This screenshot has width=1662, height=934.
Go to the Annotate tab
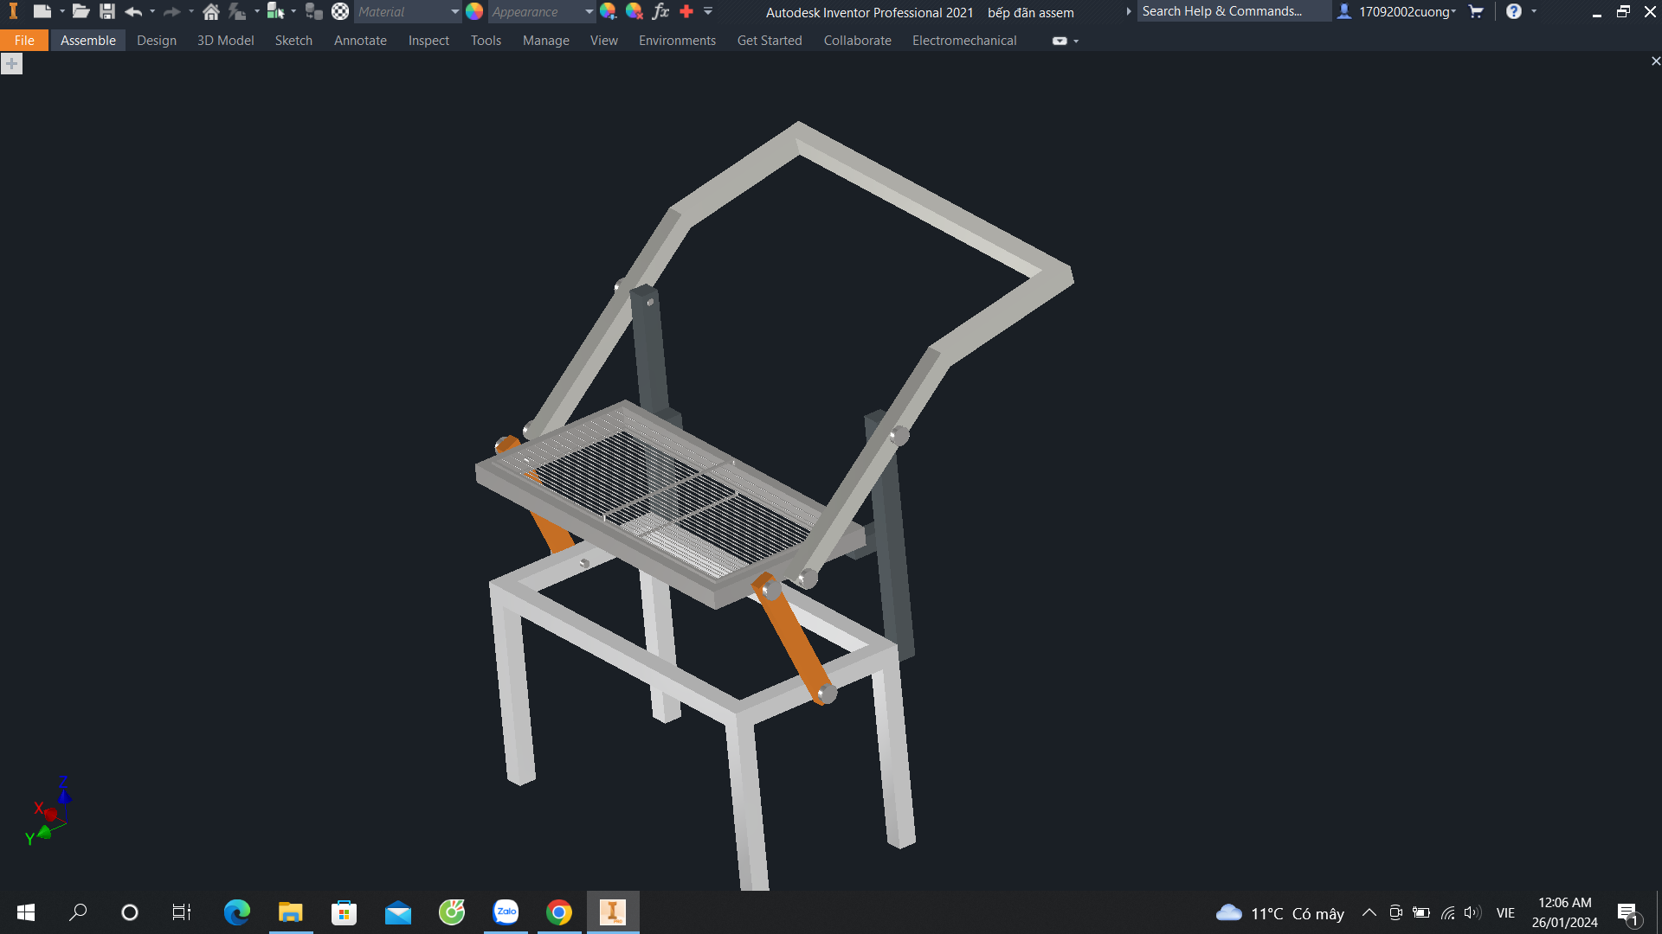360,41
